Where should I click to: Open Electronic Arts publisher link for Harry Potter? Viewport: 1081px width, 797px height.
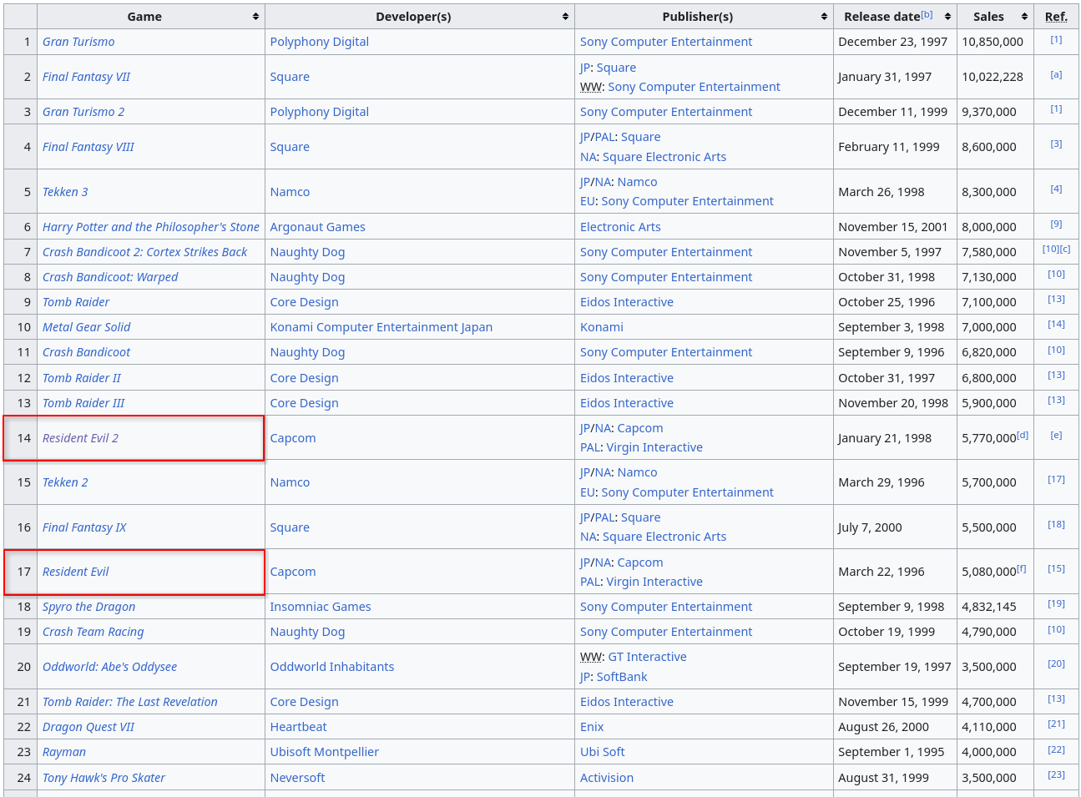point(620,227)
